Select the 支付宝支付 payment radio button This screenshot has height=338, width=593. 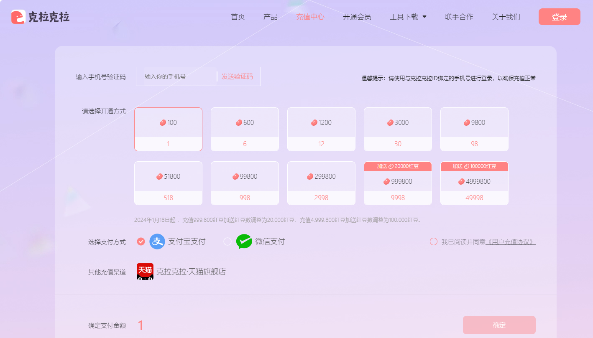click(x=141, y=241)
